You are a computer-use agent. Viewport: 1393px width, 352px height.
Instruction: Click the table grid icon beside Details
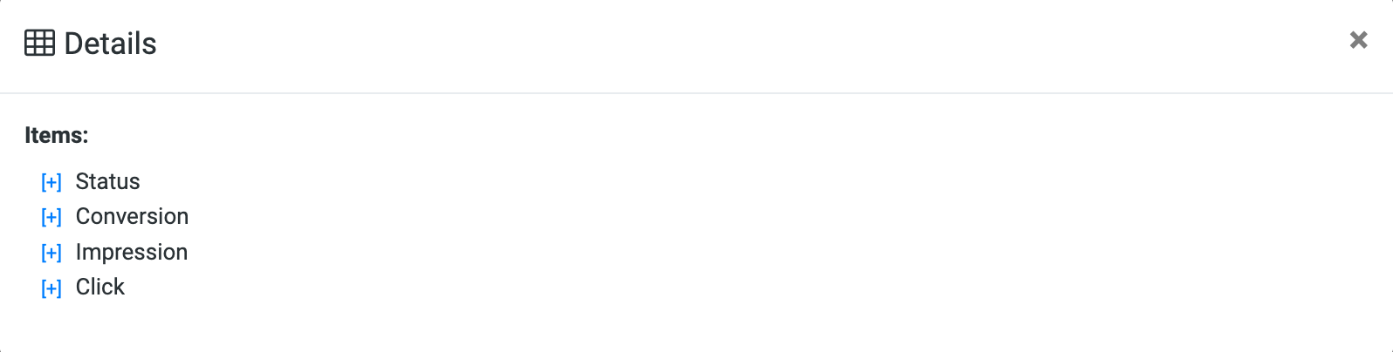(x=39, y=43)
